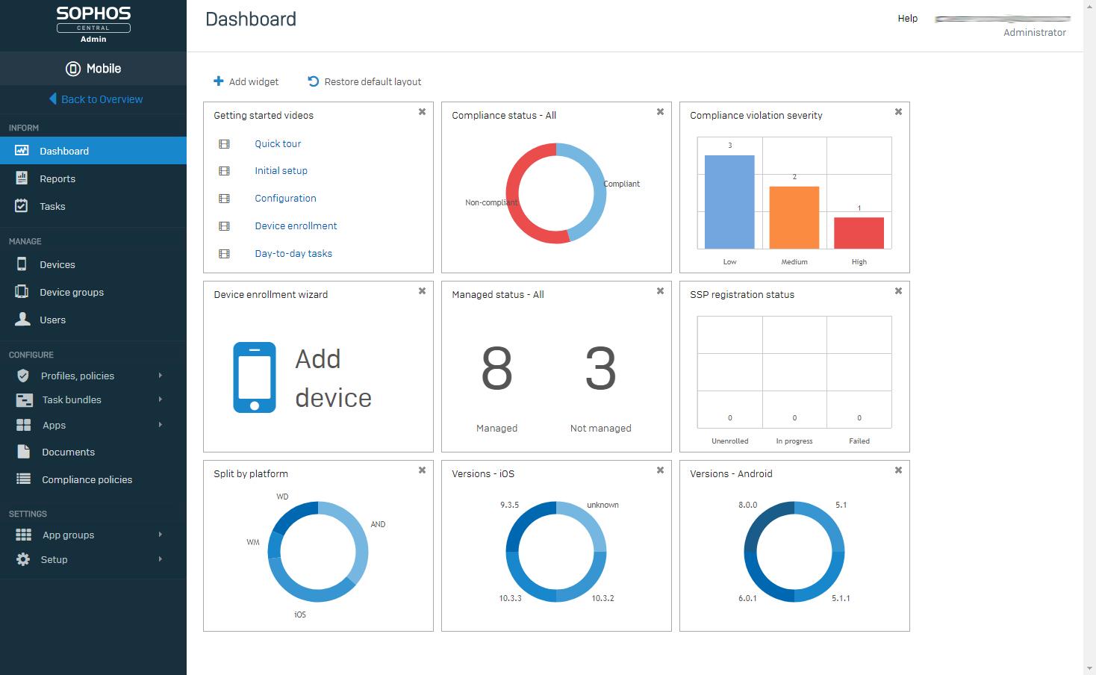Click the Restore default layout arrow icon
The height and width of the screenshot is (675, 1096).
pos(314,81)
